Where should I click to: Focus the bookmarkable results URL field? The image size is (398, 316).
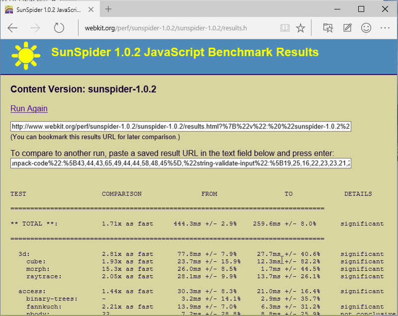tap(181, 126)
